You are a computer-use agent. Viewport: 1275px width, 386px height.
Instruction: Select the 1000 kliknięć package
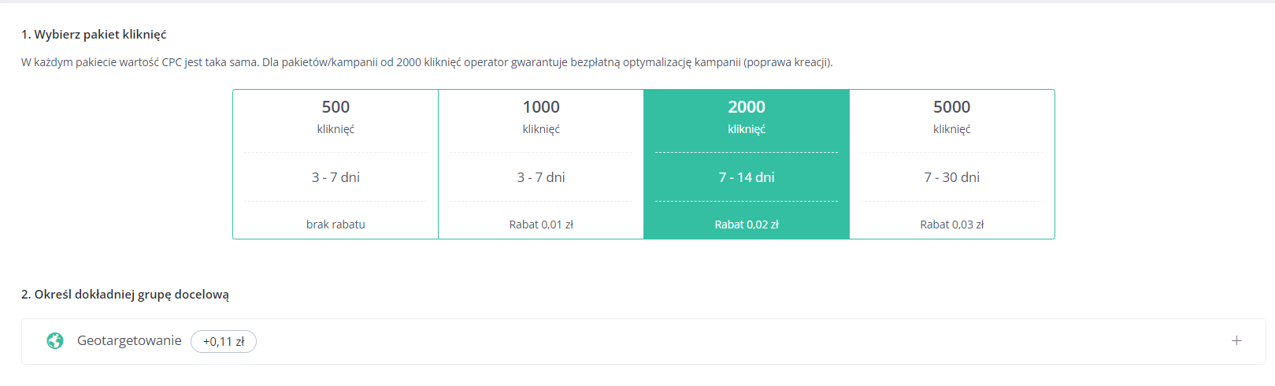tap(541, 164)
